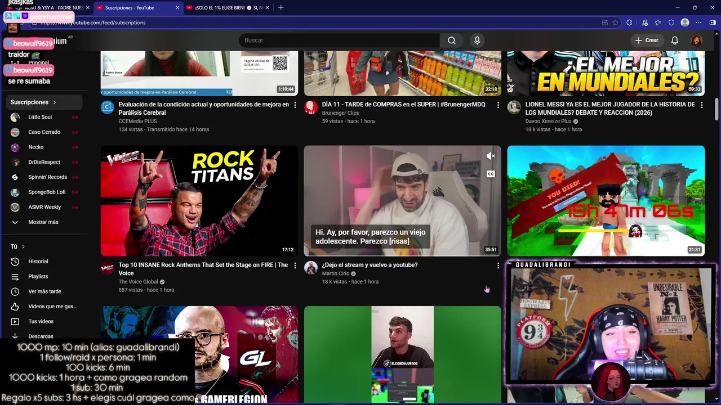
Task: Open The Voice Global channel avatar
Action: coord(107,268)
